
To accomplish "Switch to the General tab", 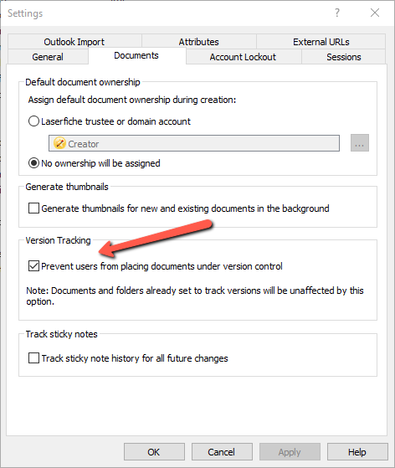I will [48, 57].
